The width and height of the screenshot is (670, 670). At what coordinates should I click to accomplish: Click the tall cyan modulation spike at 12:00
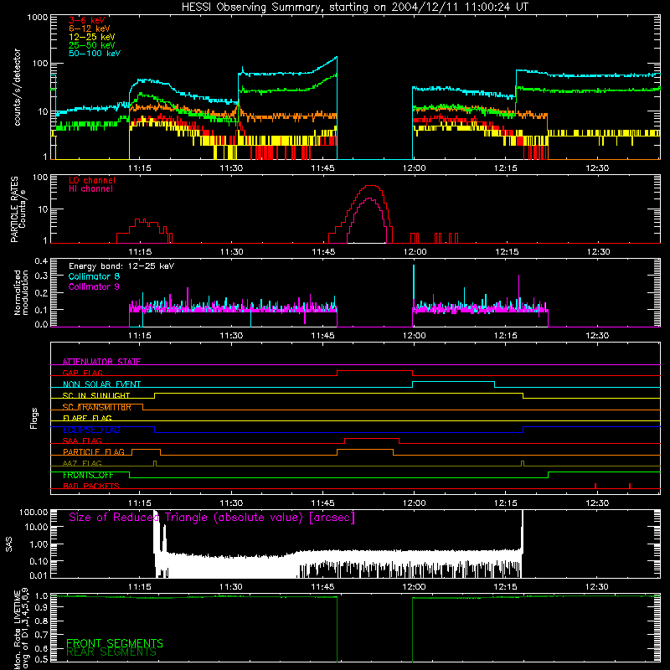point(413,282)
